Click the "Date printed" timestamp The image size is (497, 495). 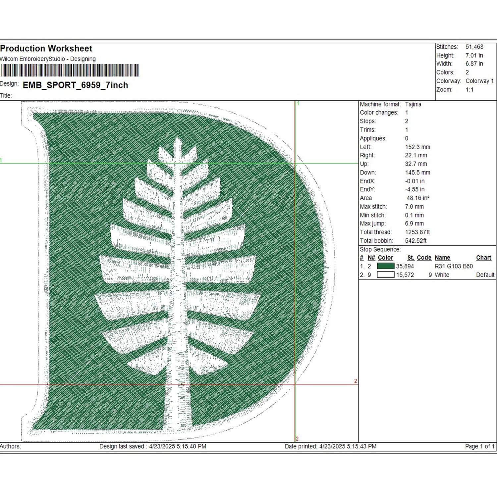click(x=331, y=446)
